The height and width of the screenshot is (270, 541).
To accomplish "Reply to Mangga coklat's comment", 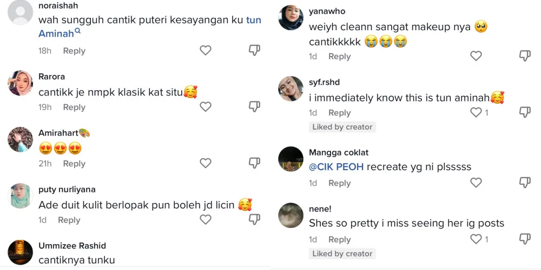I will pyautogui.click(x=339, y=183).
